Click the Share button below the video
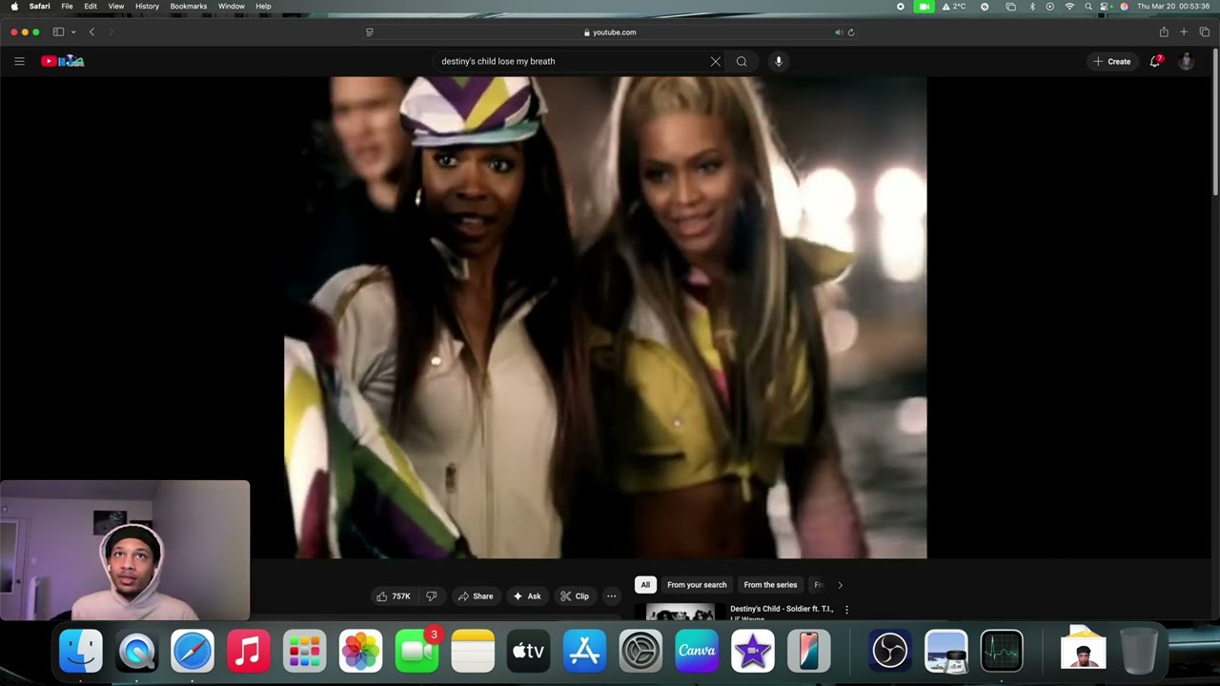Screen dimensions: 1220x686 (476, 596)
